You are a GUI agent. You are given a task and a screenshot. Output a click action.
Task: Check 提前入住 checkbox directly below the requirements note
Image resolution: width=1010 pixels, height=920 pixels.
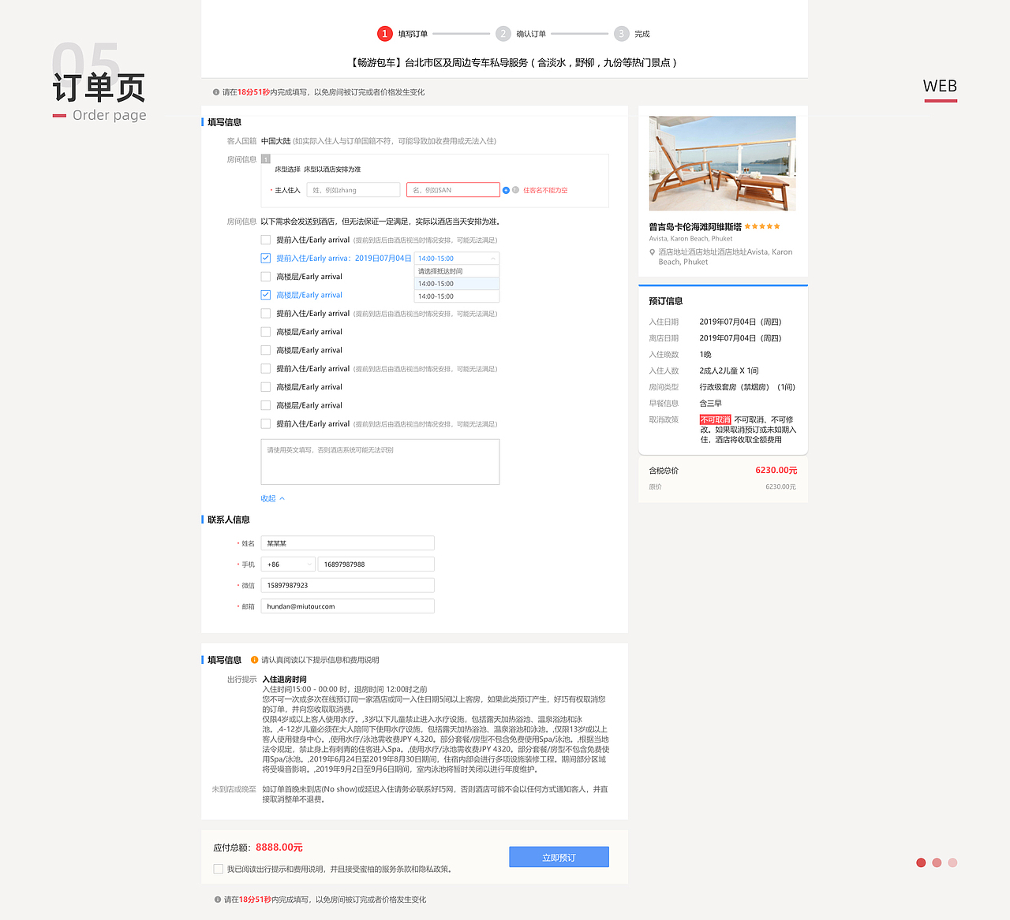point(266,240)
